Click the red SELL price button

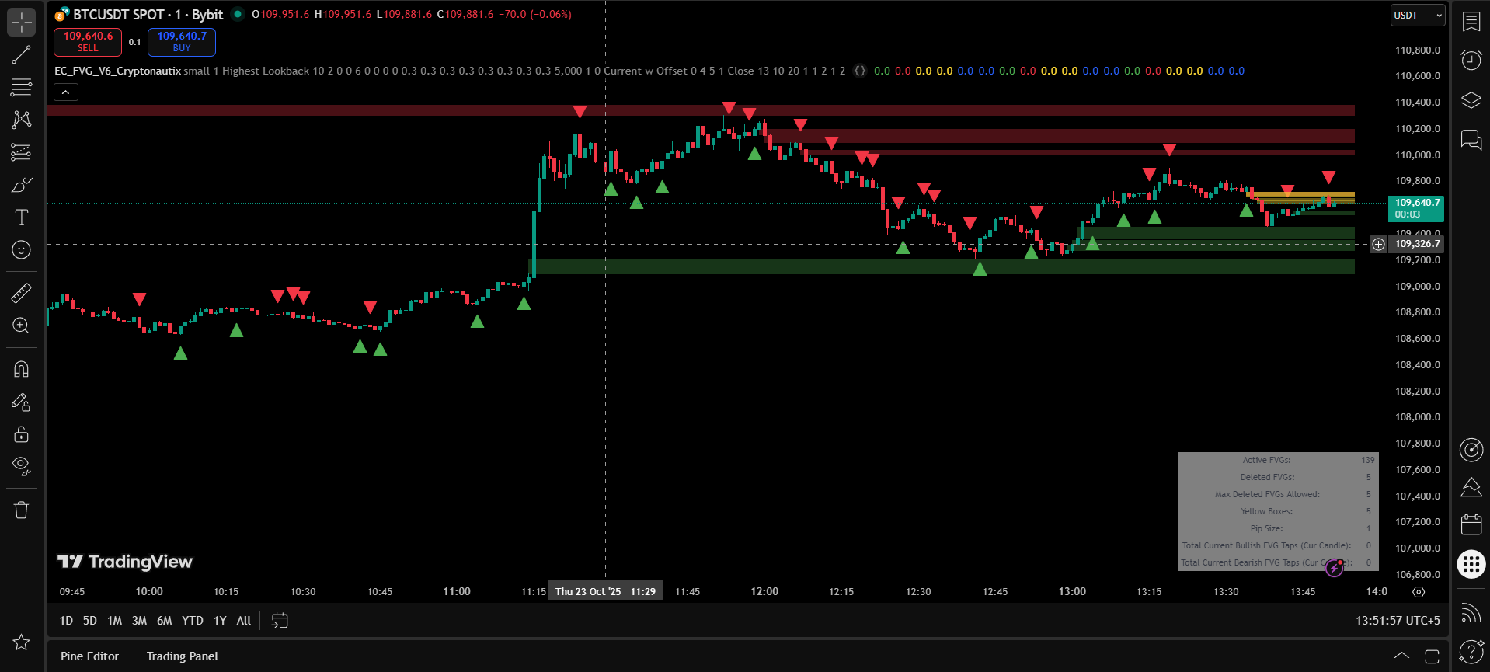point(88,42)
